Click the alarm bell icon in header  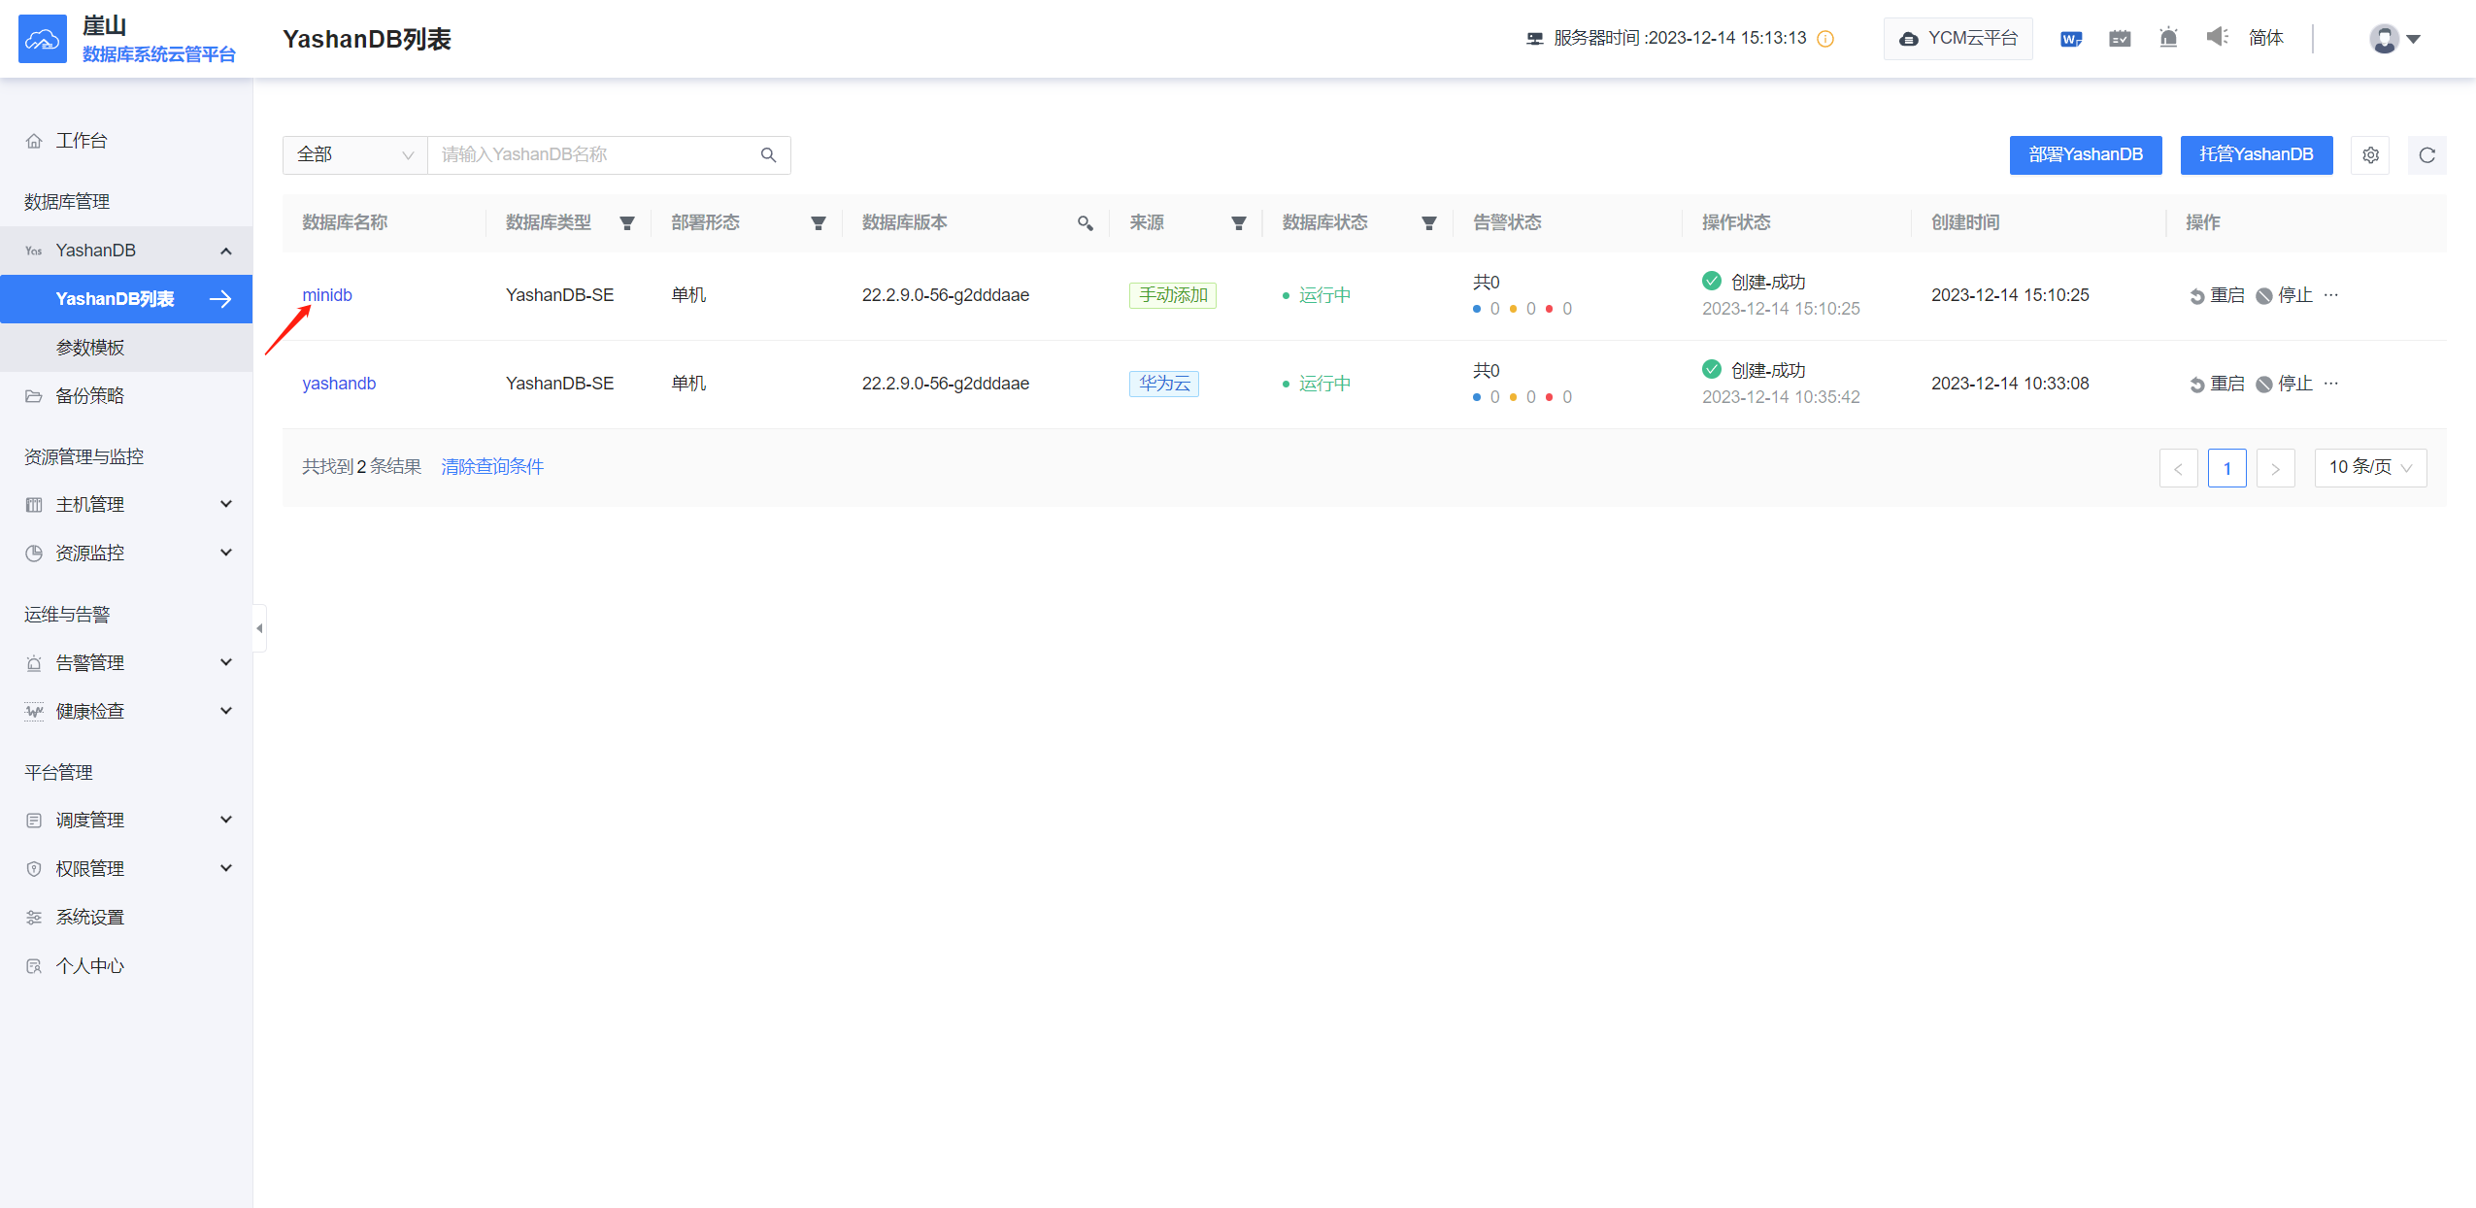coord(2168,38)
